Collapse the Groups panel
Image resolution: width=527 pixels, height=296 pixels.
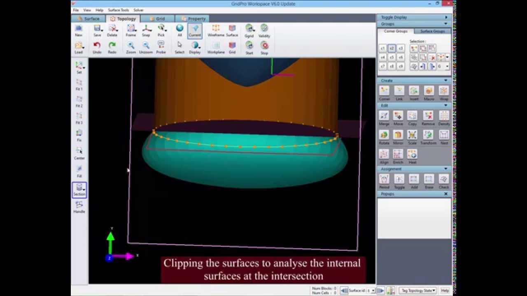pos(446,24)
